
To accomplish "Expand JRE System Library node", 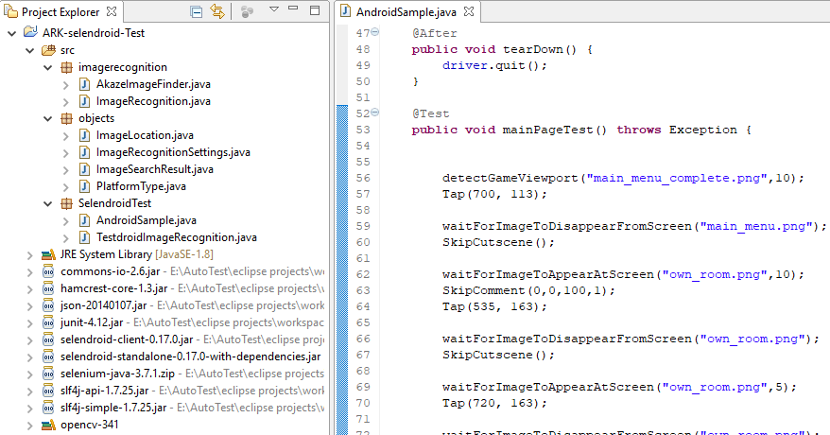I will click(29, 255).
